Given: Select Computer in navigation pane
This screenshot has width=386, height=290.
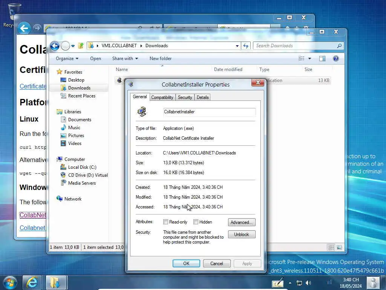Looking at the screenshot, I should click(x=74, y=159).
